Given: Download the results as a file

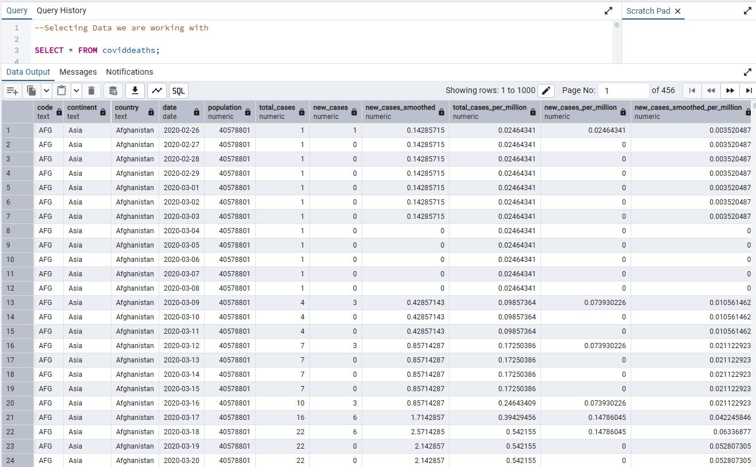Looking at the screenshot, I should point(135,91).
